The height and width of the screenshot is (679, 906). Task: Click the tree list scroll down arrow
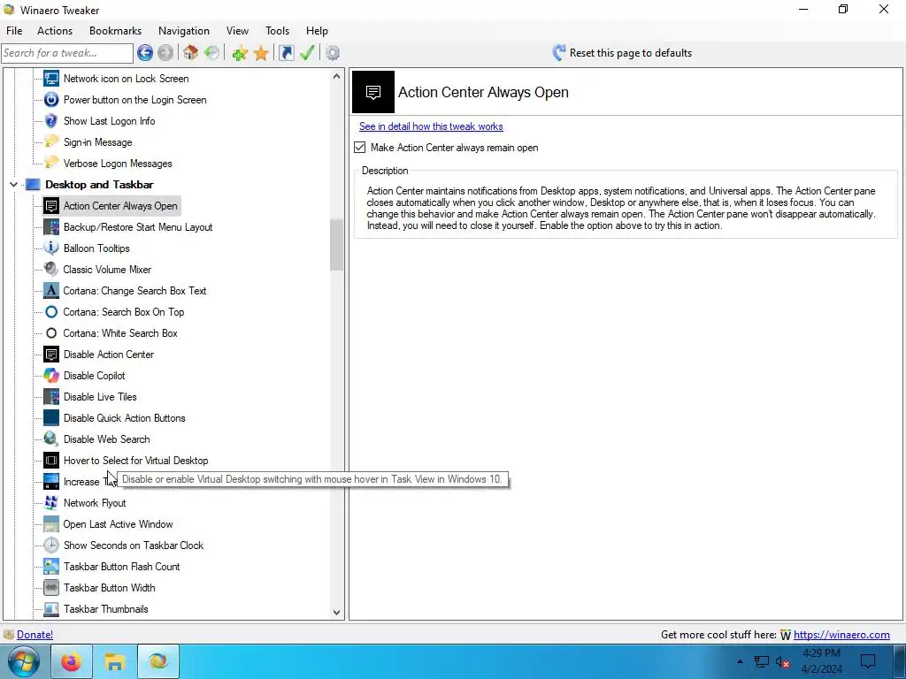pos(337,613)
